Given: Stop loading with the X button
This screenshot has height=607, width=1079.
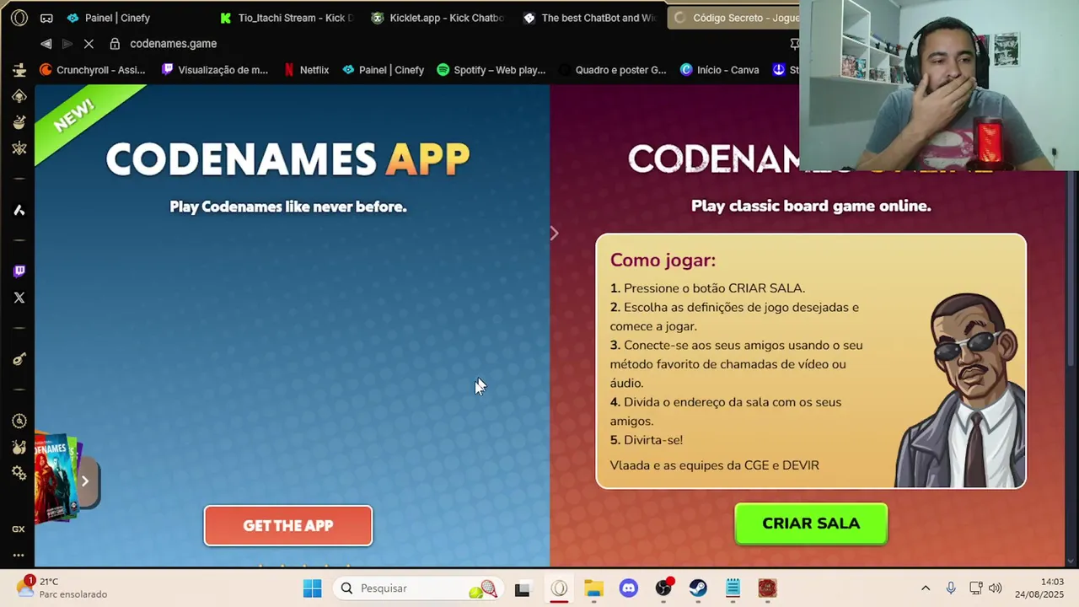Looking at the screenshot, I should 89,44.
